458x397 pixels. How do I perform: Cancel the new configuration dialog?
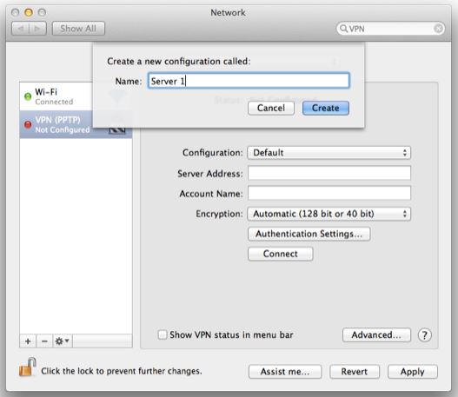pos(271,108)
